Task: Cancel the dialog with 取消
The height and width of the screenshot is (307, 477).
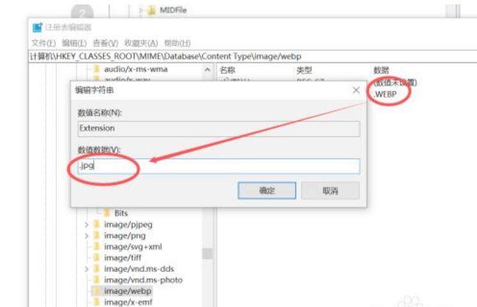Action: 330,190
